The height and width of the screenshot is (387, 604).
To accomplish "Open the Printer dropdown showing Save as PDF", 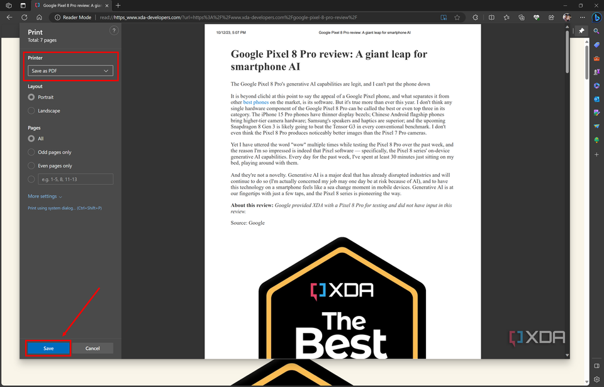I will pos(70,71).
